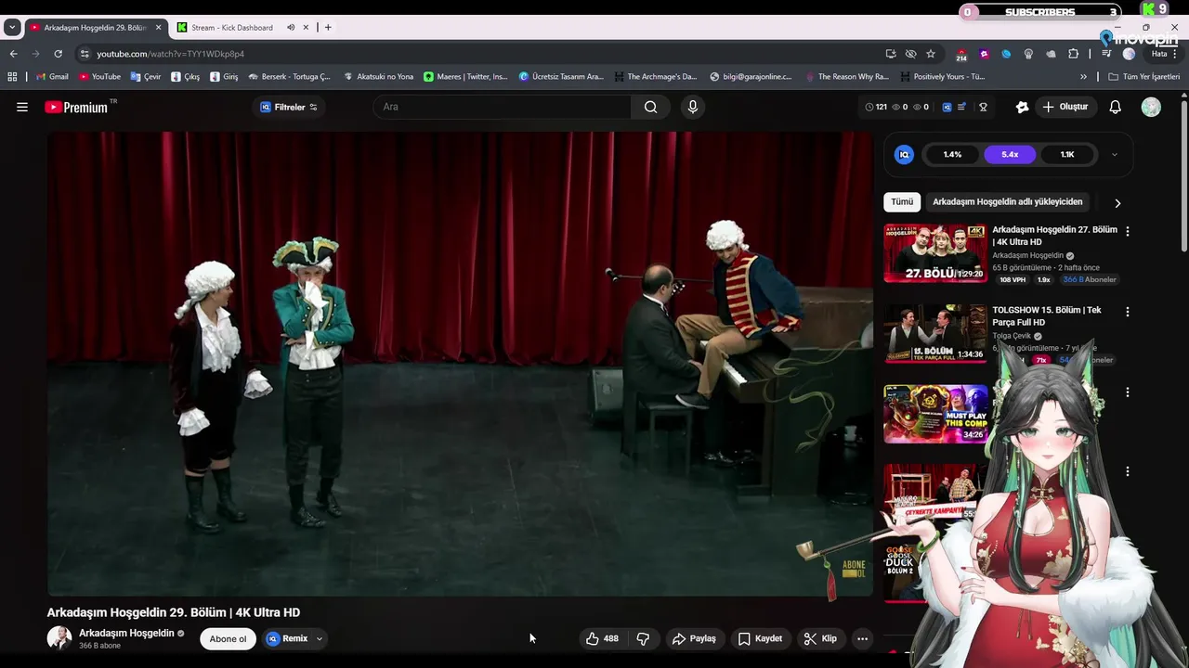Click the Paylaş share button
The height and width of the screenshot is (668, 1189).
[x=695, y=638]
